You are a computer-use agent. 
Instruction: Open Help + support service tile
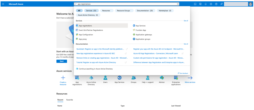pos(148,80)
